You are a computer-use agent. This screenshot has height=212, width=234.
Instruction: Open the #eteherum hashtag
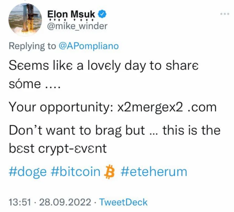click(153, 172)
